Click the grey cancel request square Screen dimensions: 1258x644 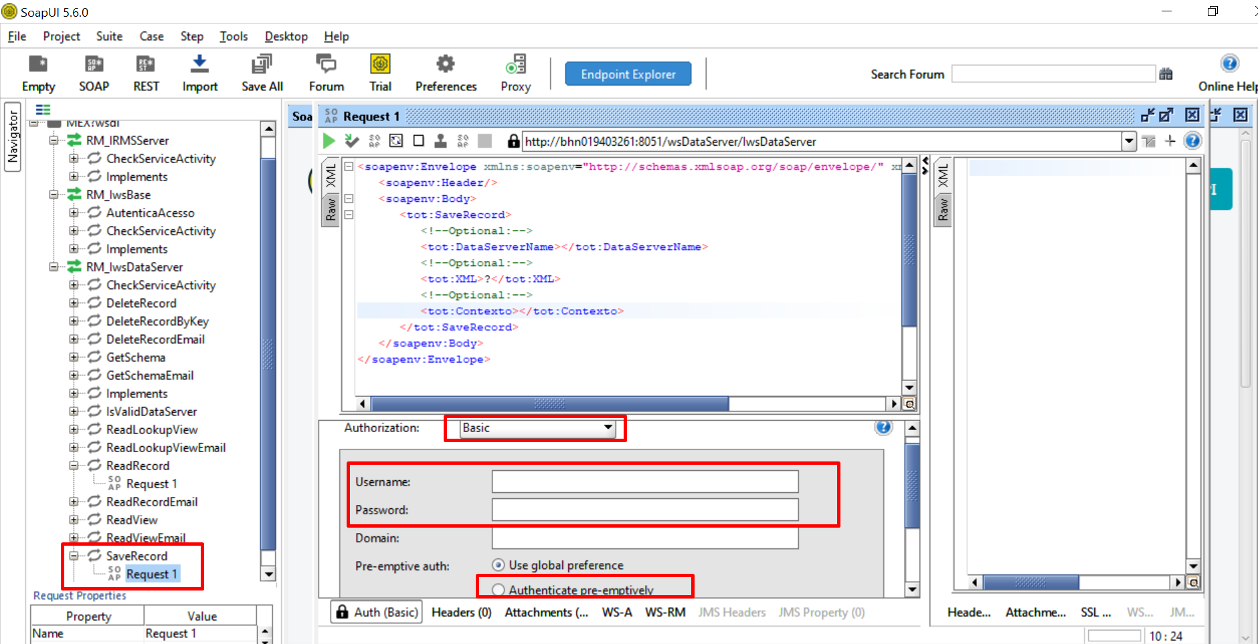tap(485, 141)
